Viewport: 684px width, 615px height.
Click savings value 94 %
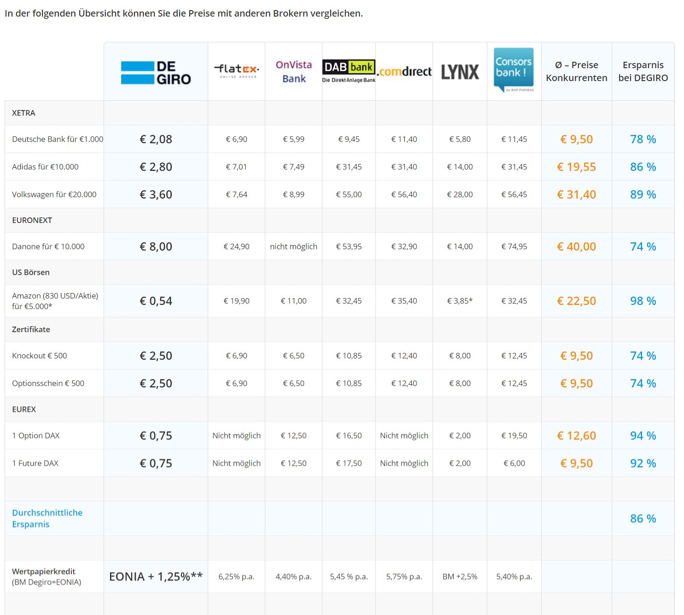click(643, 435)
